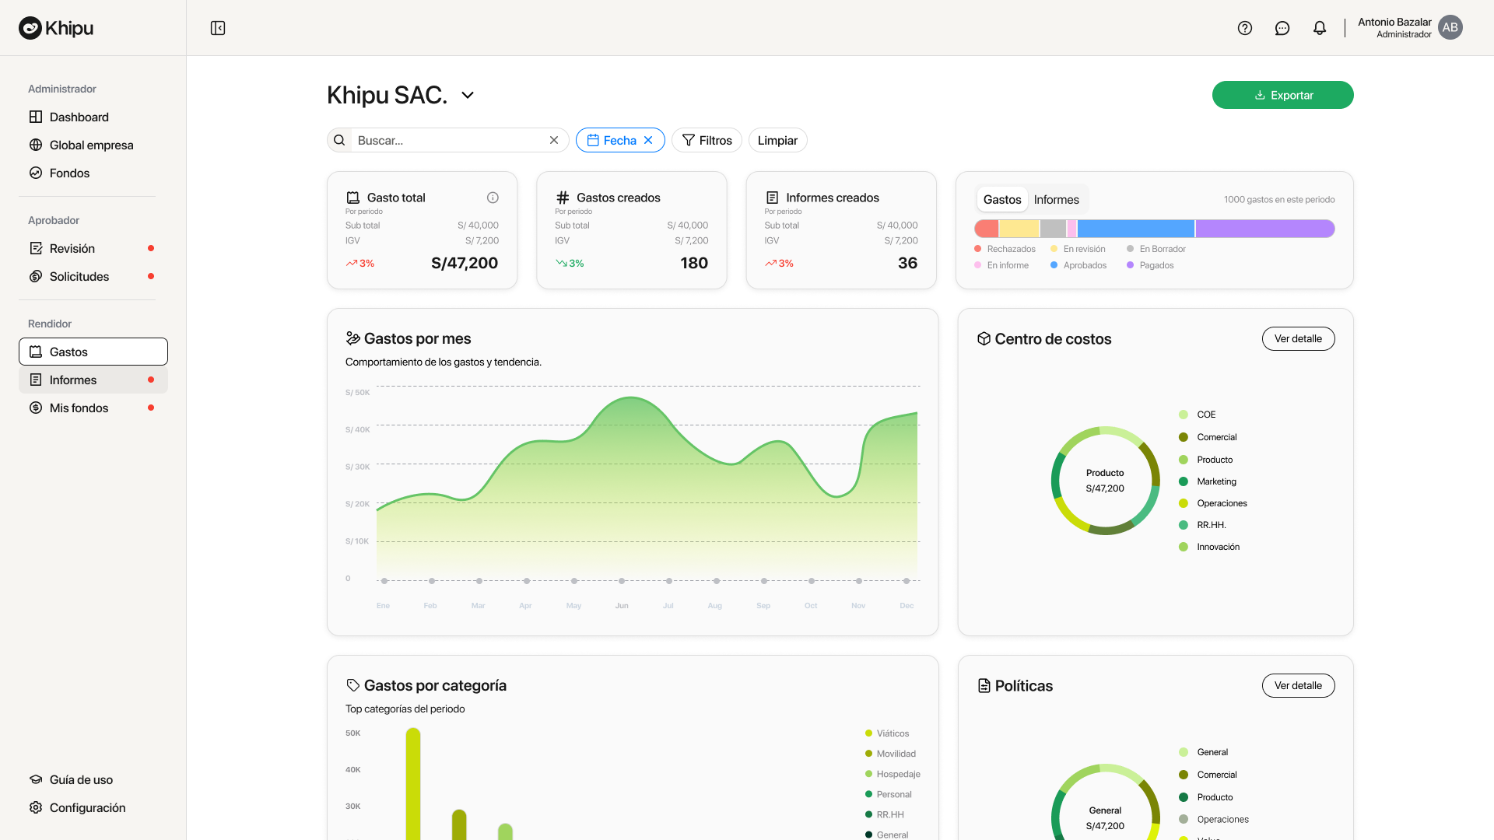Click the Khipu logo
This screenshot has width=1494, height=840.
[x=55, y=28]
